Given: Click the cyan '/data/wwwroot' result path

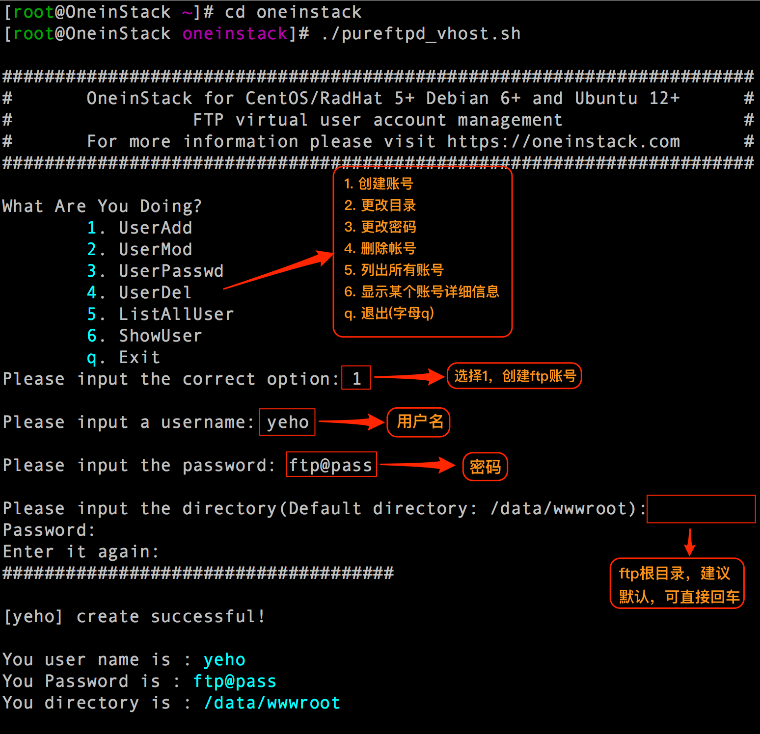Looking at the screenshot, I should pos(272,703).
